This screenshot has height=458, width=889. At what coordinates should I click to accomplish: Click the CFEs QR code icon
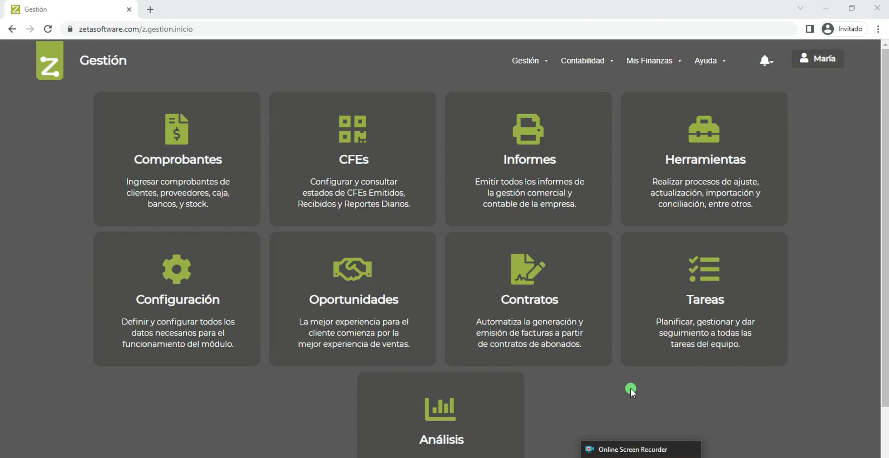point(352,129)
